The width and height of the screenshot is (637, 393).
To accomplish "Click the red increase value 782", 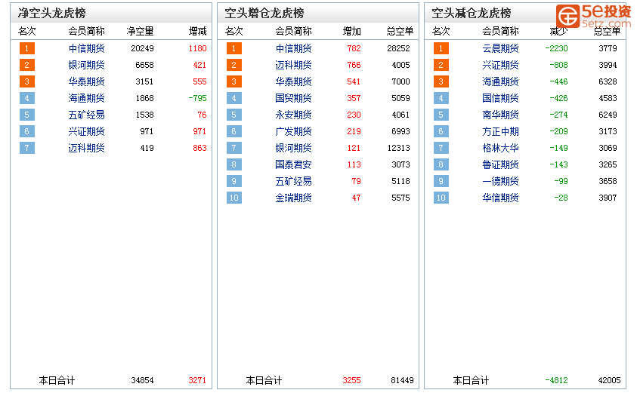I will [354, 49].
